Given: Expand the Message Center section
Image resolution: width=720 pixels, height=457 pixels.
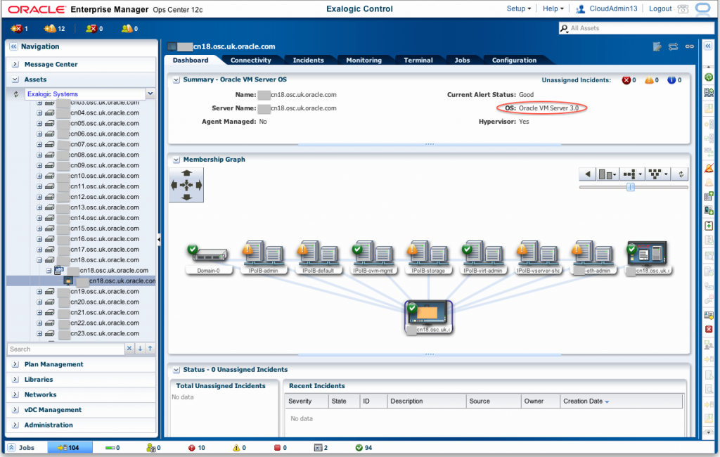Looking at the screenshot, I should (15, 64).
